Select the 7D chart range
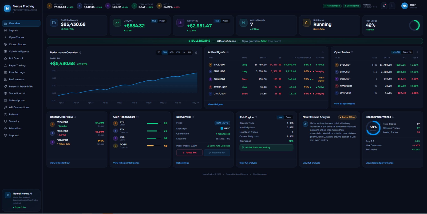427x214 pixels. tap(159, 52)
